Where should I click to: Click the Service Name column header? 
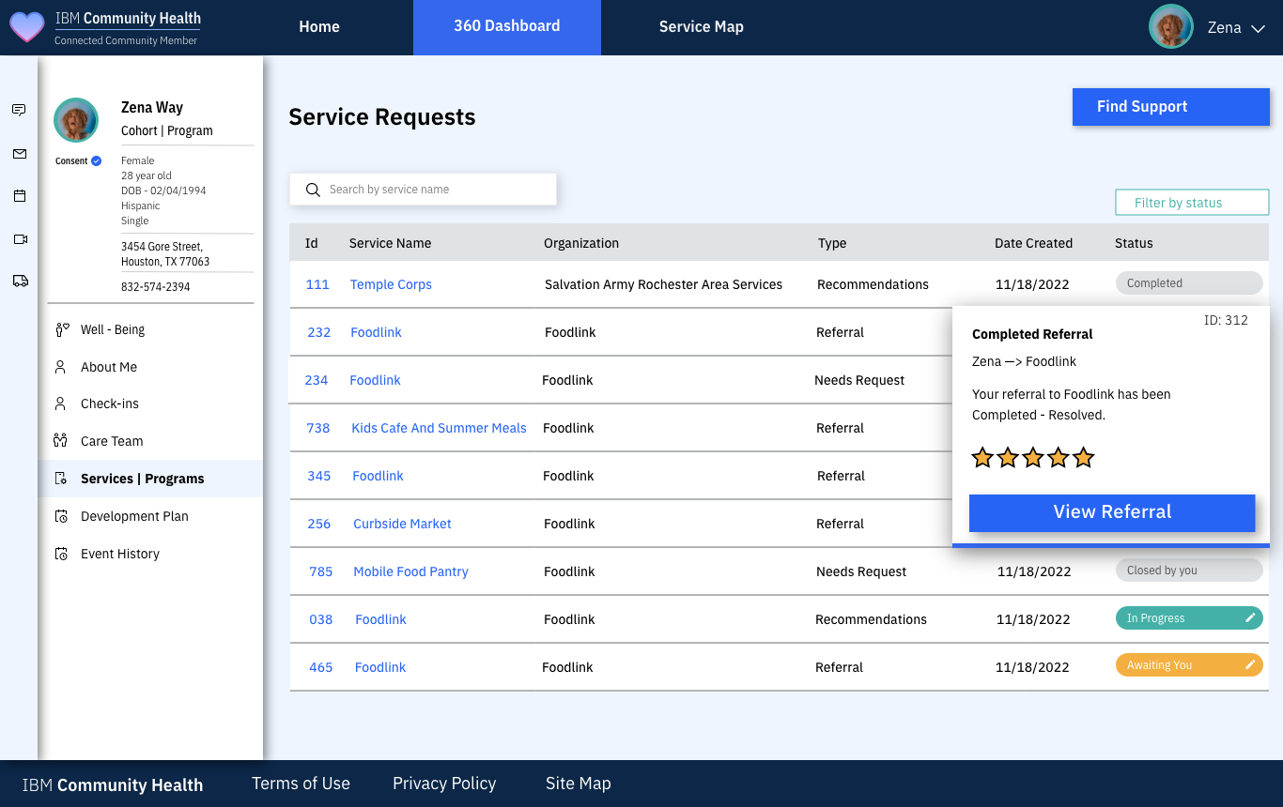[390, 243]
